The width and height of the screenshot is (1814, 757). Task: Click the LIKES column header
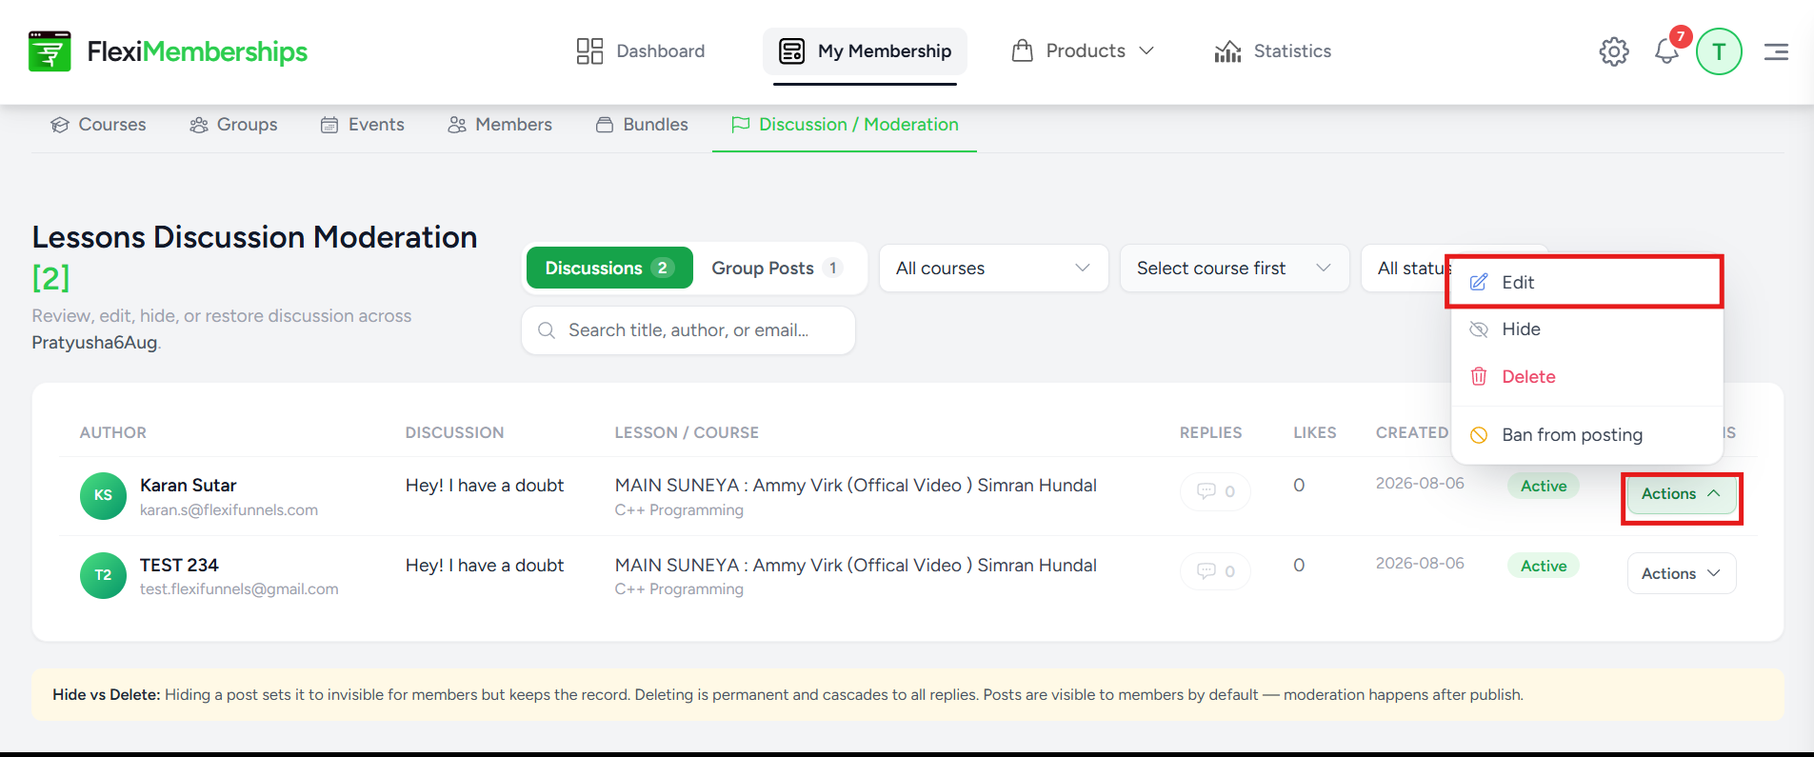pyautogui.click(x=1314, y=433)
